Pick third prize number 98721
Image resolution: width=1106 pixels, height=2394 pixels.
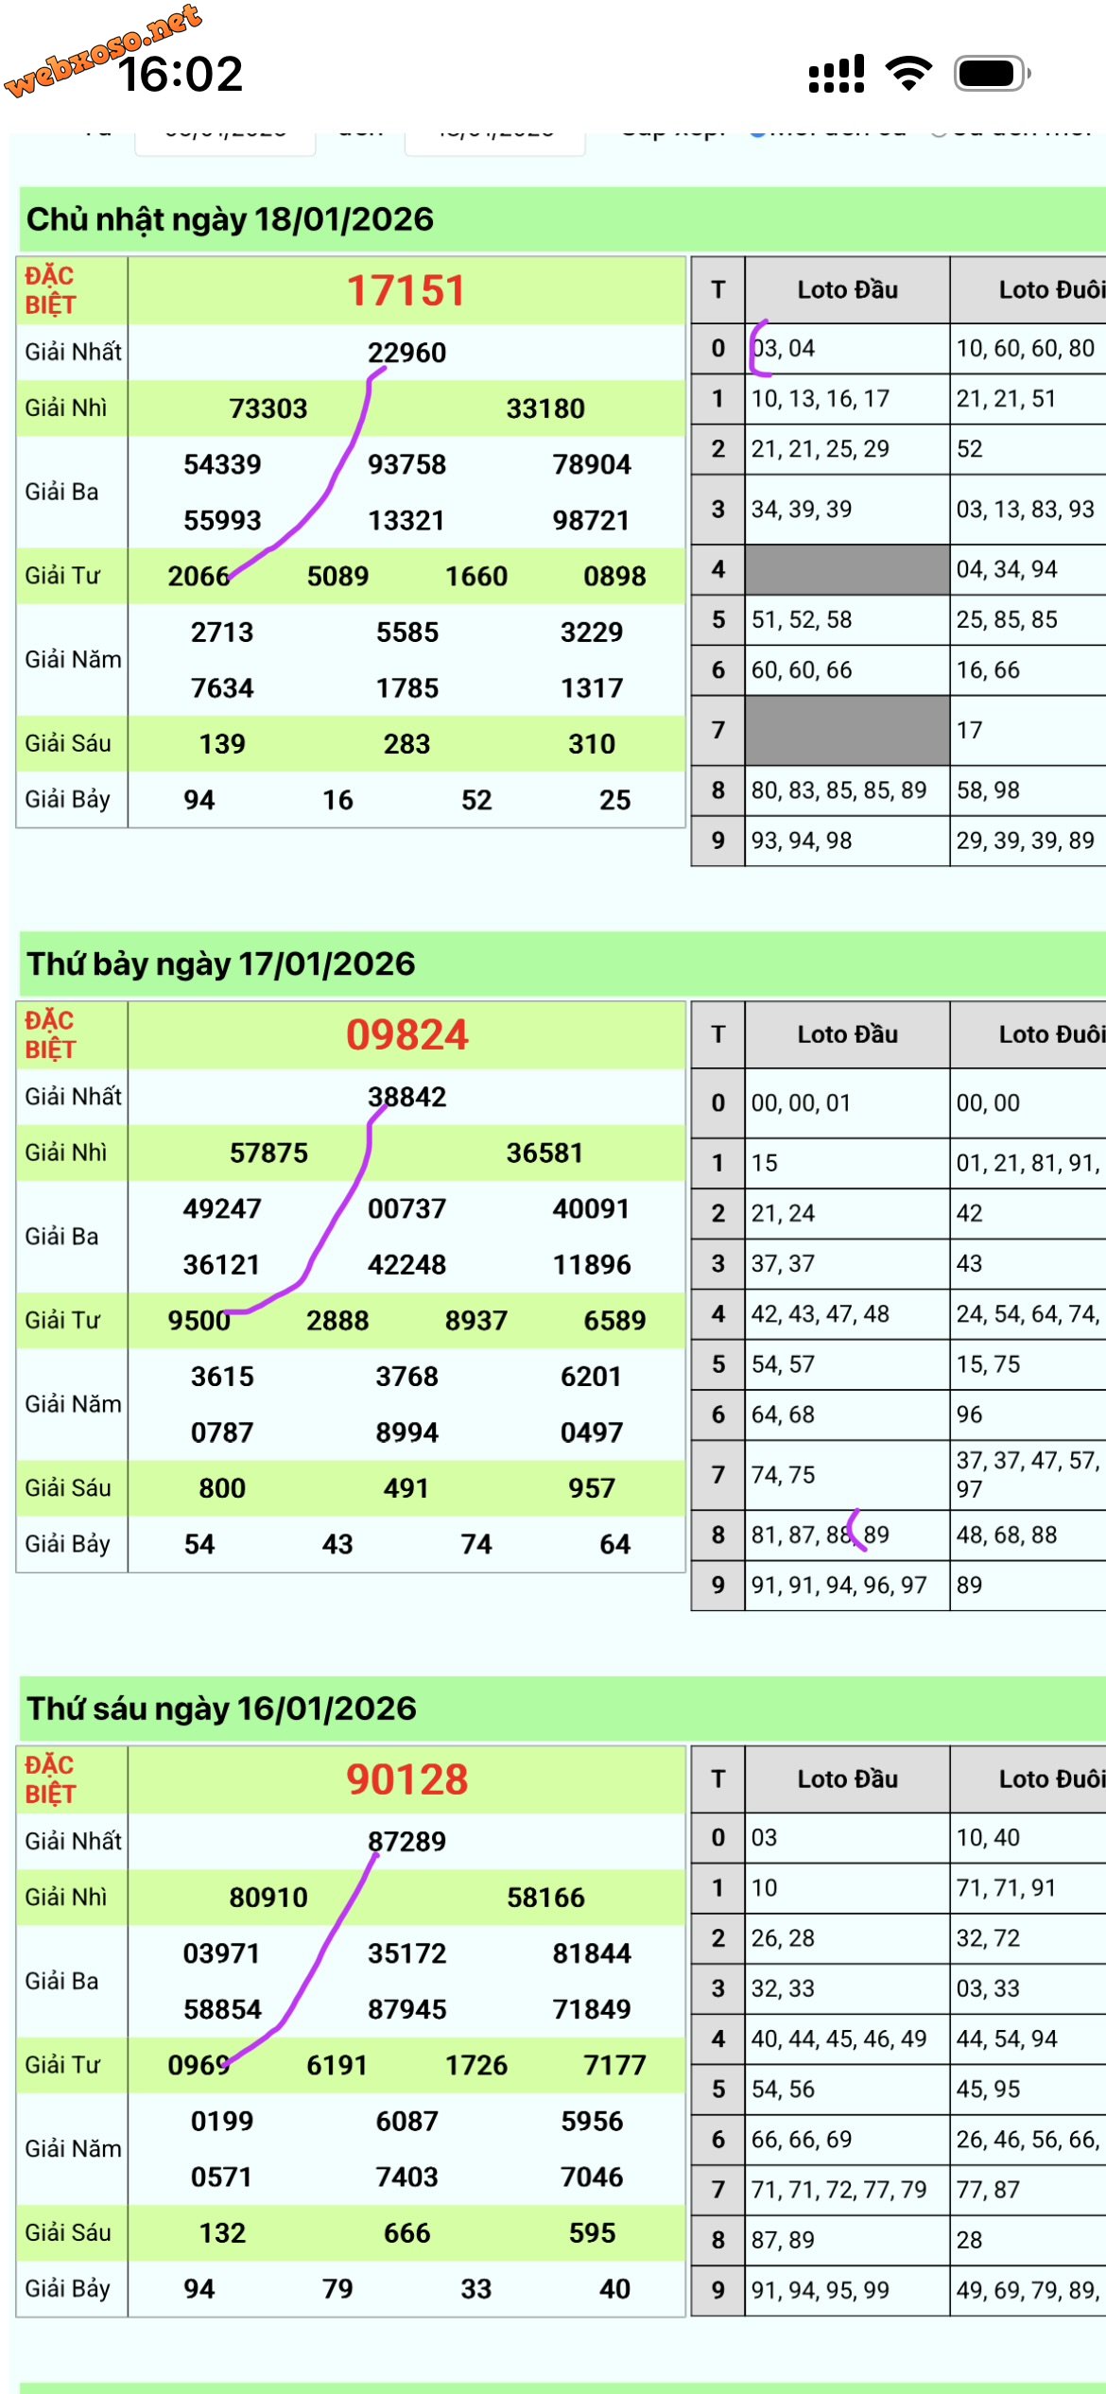point(592,520)
